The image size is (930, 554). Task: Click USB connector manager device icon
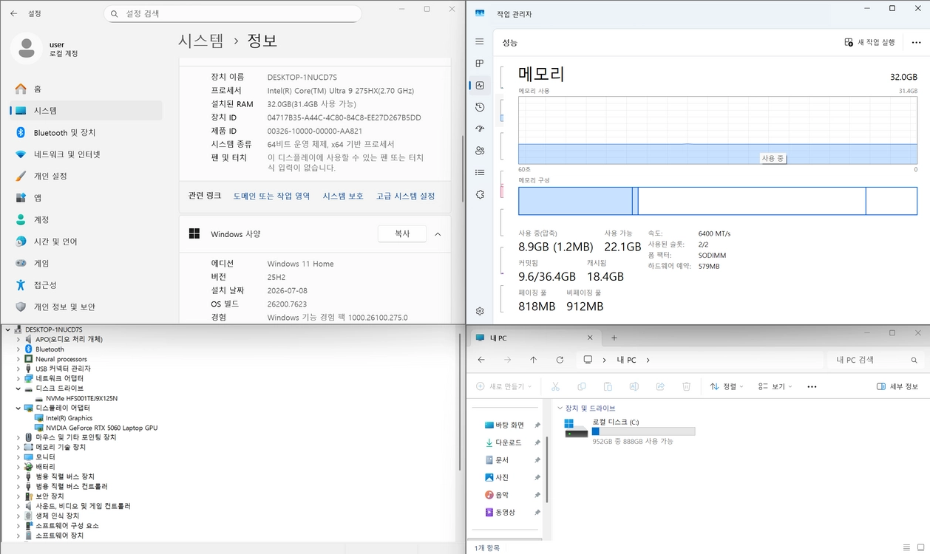(x=29, y=369)
